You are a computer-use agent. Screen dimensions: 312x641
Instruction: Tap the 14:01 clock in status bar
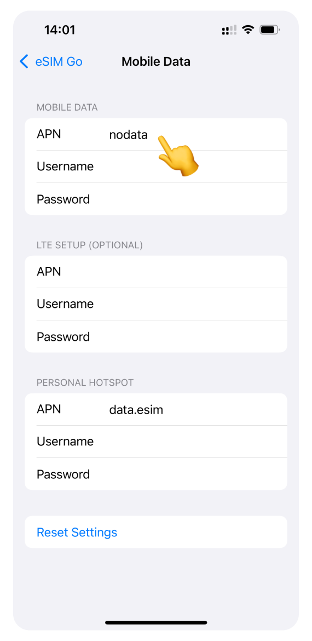point(60,30)
